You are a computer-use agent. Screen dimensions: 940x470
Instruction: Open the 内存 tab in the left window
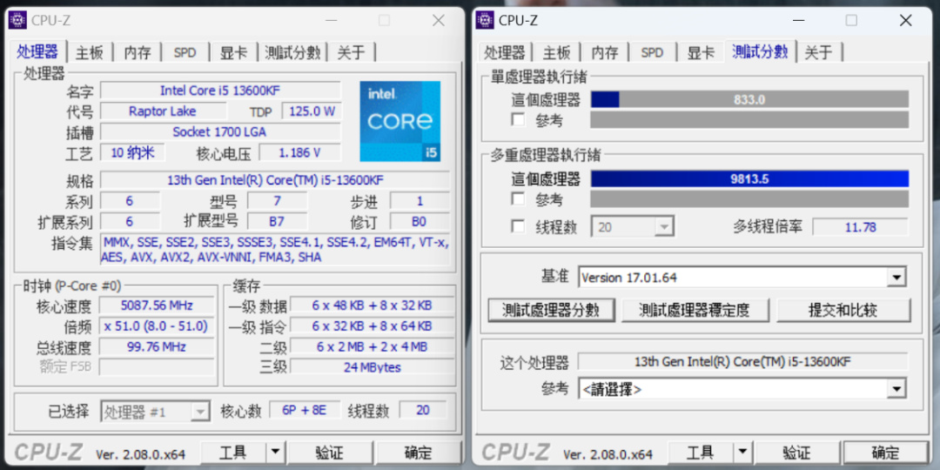click(x=138, y=53)
